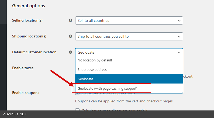Click the "Enable coupons" label
This screenshot has width=214, height=118.
[x=26, y=93]
